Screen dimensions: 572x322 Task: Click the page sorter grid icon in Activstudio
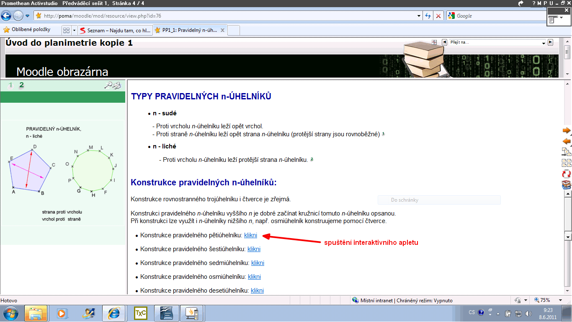click(x=567, y=163)
